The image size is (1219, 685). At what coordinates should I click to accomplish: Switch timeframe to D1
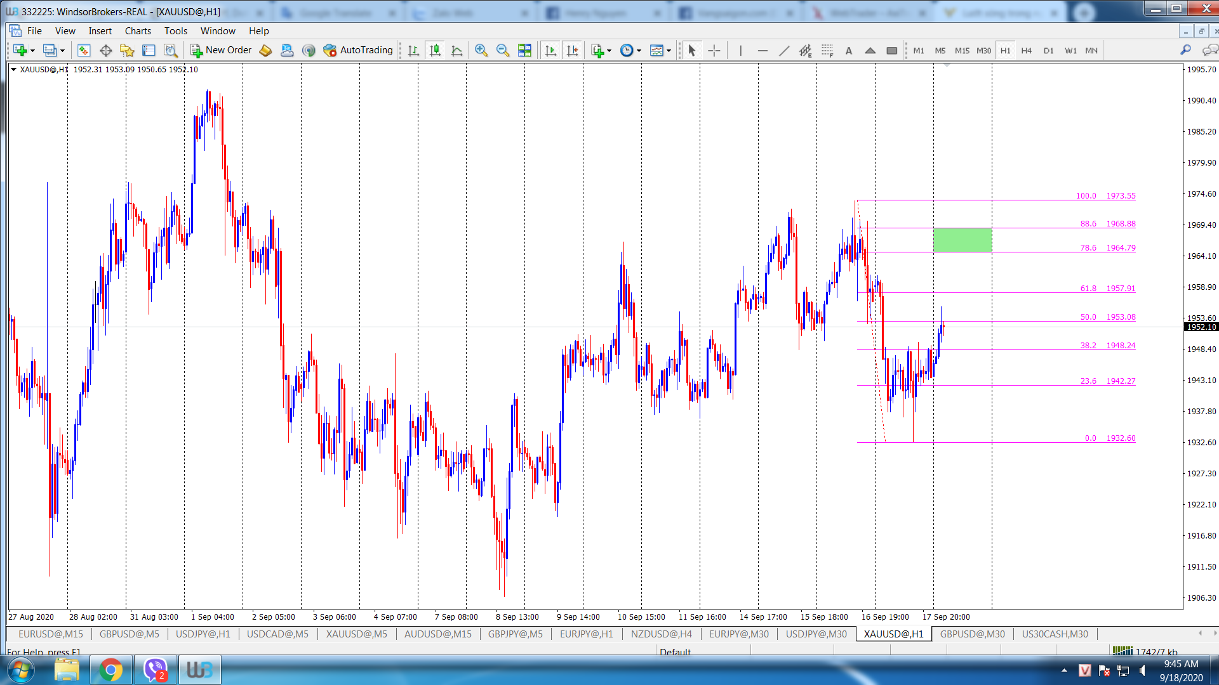(x=1048, y=50)
